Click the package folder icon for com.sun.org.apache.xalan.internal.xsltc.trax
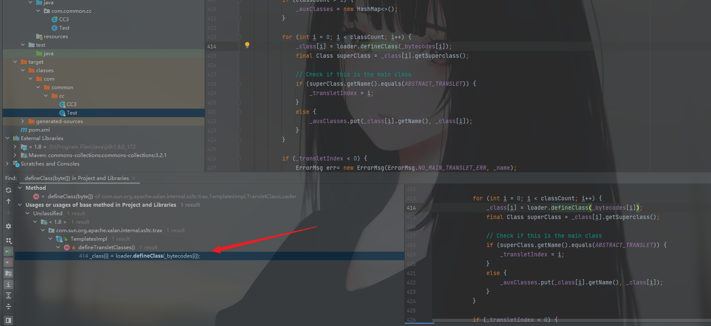Screen dimensions: 711x326 click(51, 230)
